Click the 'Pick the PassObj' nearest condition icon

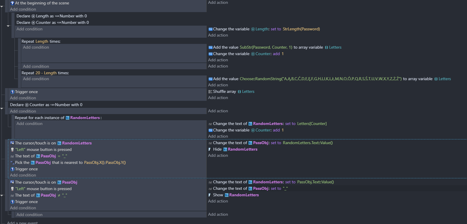click(x=12, y=163)
